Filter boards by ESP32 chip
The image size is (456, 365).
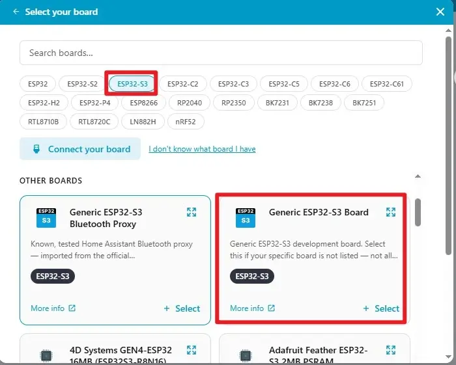pyautogui.click(x=38, y=84)
